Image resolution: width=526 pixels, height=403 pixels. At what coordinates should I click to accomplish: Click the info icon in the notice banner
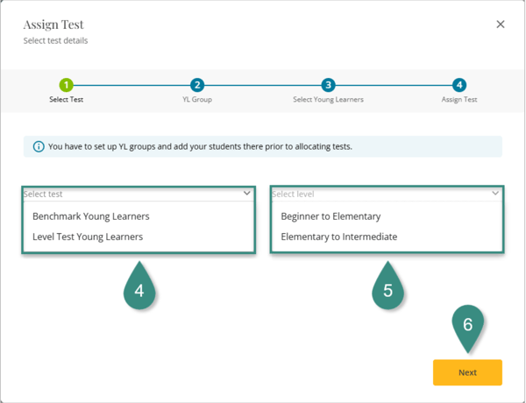[x=39, y=146]
